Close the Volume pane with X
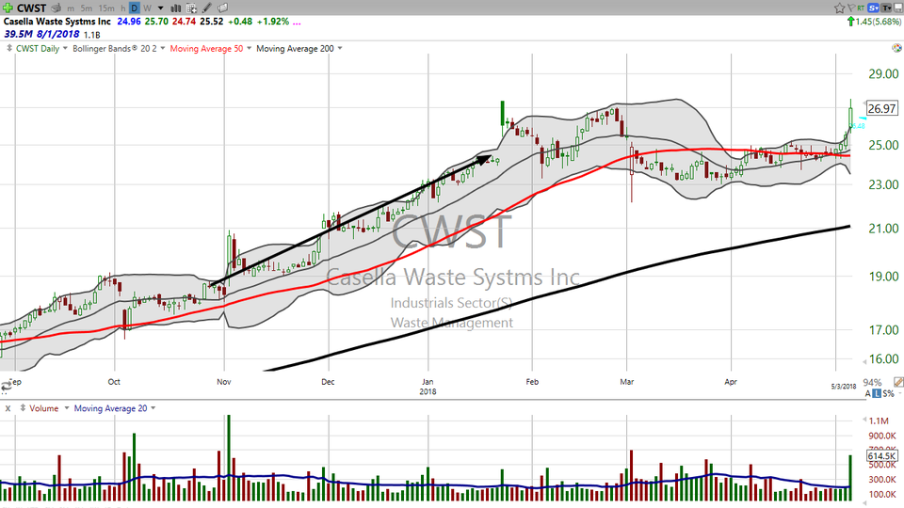 pos(8,408)
